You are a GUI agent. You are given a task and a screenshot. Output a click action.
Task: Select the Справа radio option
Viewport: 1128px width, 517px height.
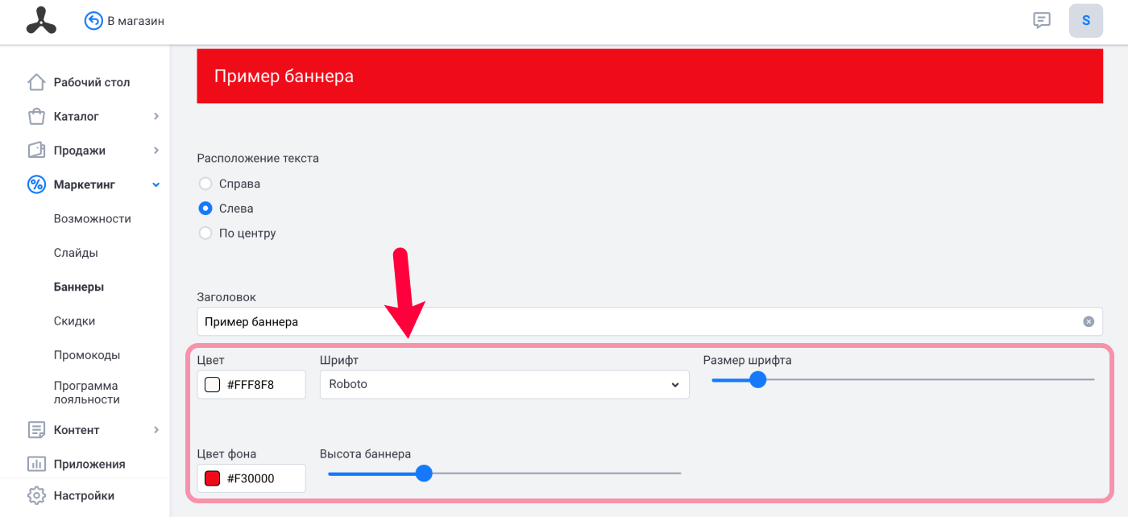tap(205, 184)
